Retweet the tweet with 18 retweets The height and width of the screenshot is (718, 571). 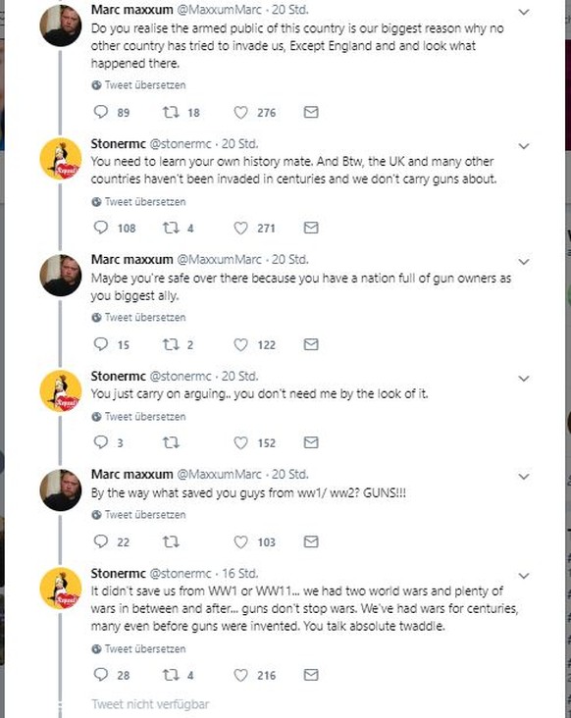[x=171, y=112]
